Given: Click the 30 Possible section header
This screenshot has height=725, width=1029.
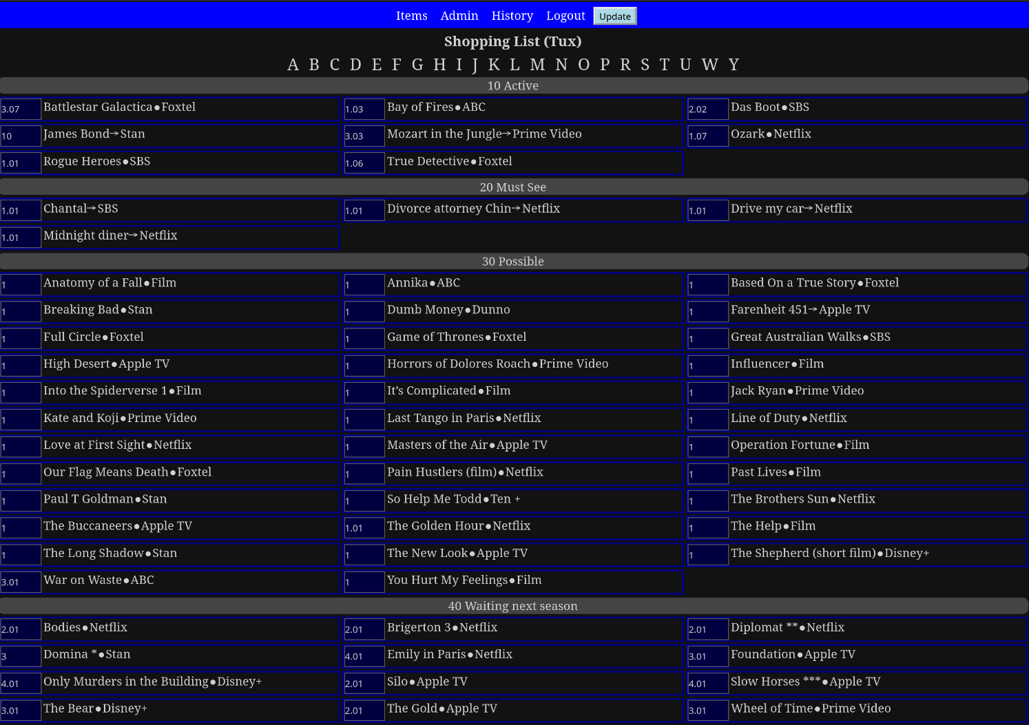Looking at the screenshot, I should (514, 262).
